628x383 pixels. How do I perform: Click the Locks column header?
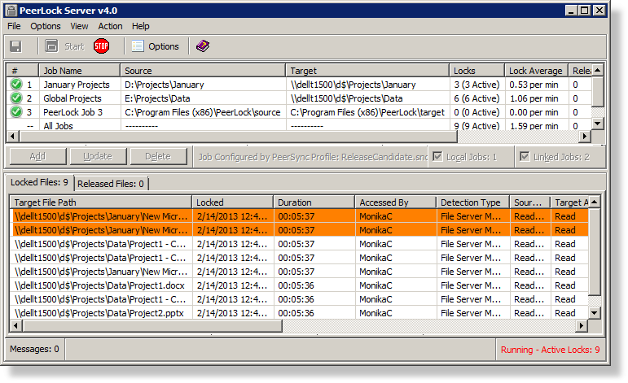476,71
